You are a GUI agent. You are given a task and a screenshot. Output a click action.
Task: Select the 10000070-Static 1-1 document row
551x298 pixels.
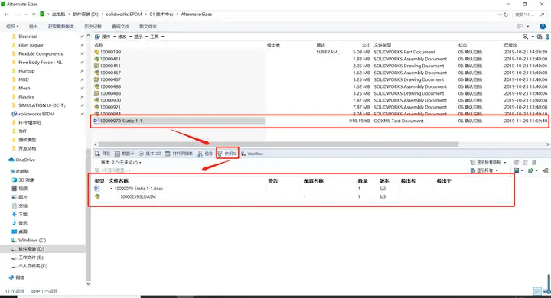[x=179, y=121]
